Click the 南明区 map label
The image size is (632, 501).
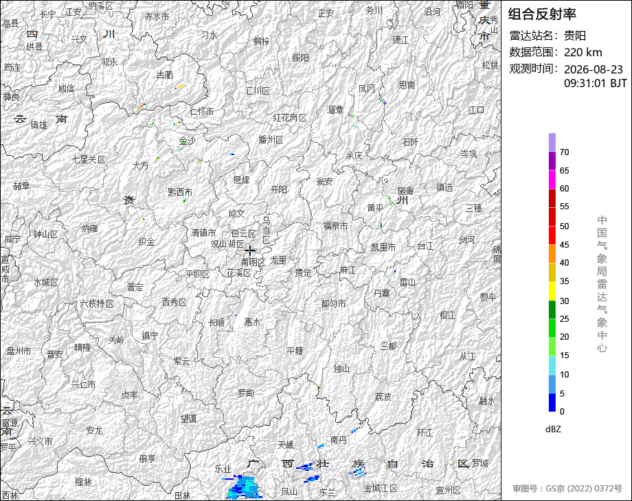(x=253, y=262)
